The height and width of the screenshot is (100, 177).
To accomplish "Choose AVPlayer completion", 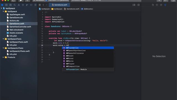I will pyautogui.click(x=88, y=64).
